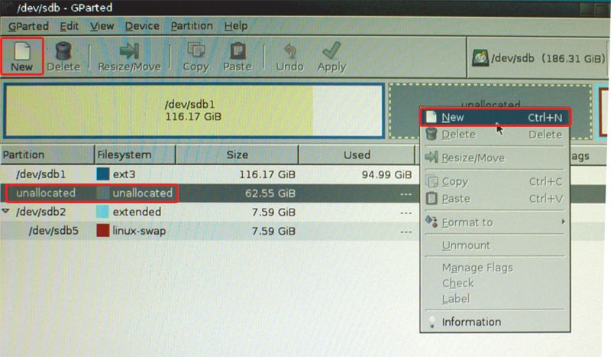
Task: Choose Information in the context menu
Action: 494,322
